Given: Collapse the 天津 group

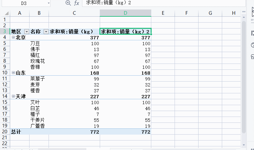Looking at the screenshot, I should coord(13,96).
